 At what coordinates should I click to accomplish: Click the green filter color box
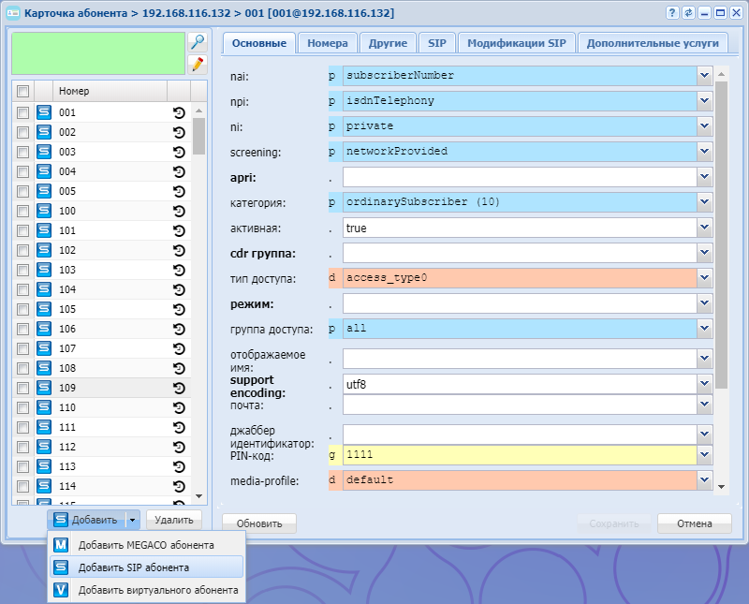pos(97,53)
